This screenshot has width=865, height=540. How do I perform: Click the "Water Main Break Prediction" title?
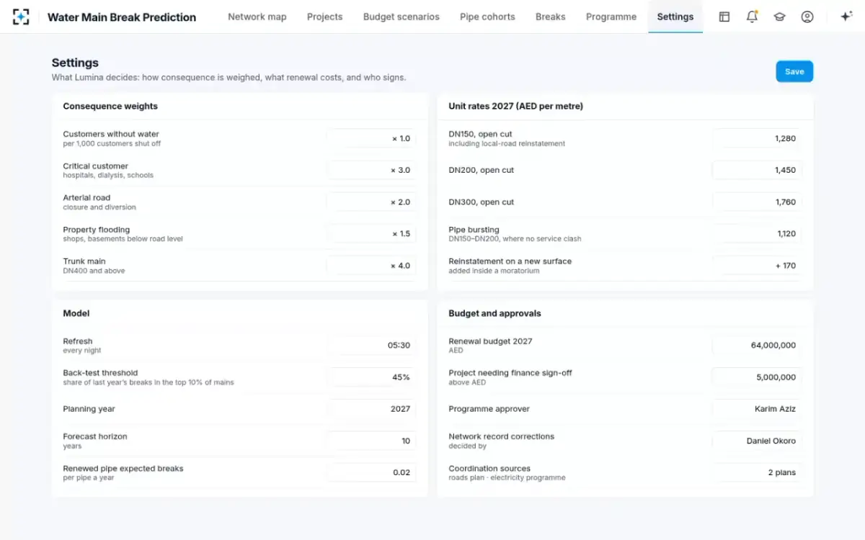(122, 17)
